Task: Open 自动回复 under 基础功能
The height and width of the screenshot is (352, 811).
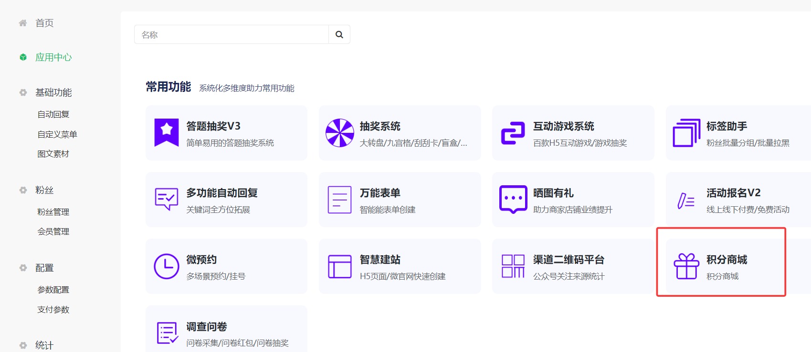Action: coord(53,114)
